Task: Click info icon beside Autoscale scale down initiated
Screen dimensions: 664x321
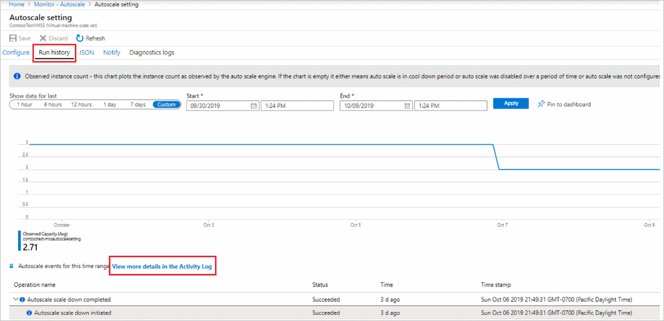Action: pos(29,313)
